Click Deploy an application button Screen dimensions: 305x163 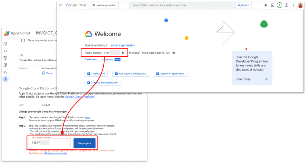pyautogui.click(x=170, y=73)
